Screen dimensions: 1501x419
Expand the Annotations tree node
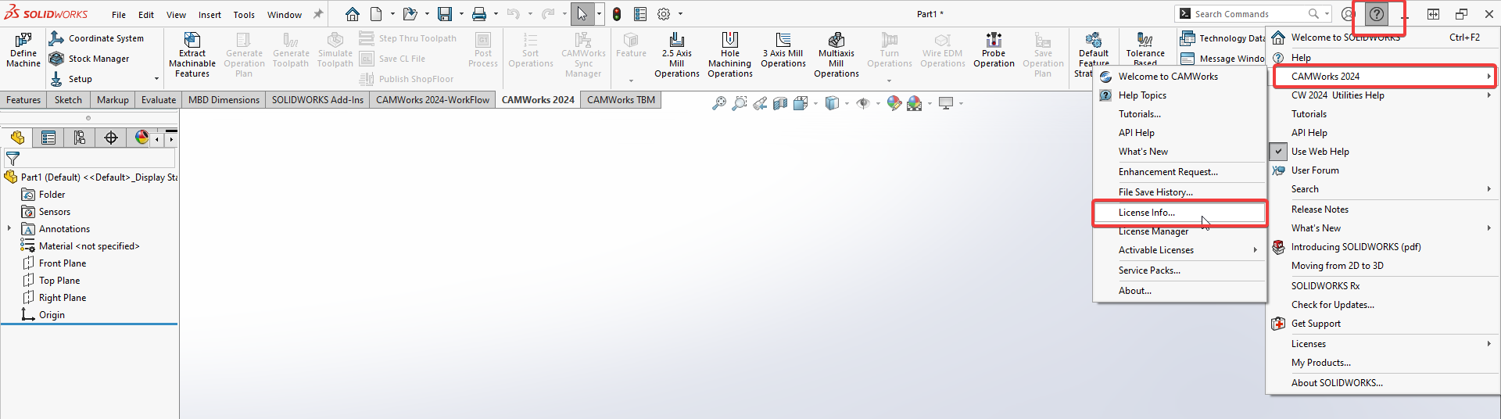tap(9, 229)
